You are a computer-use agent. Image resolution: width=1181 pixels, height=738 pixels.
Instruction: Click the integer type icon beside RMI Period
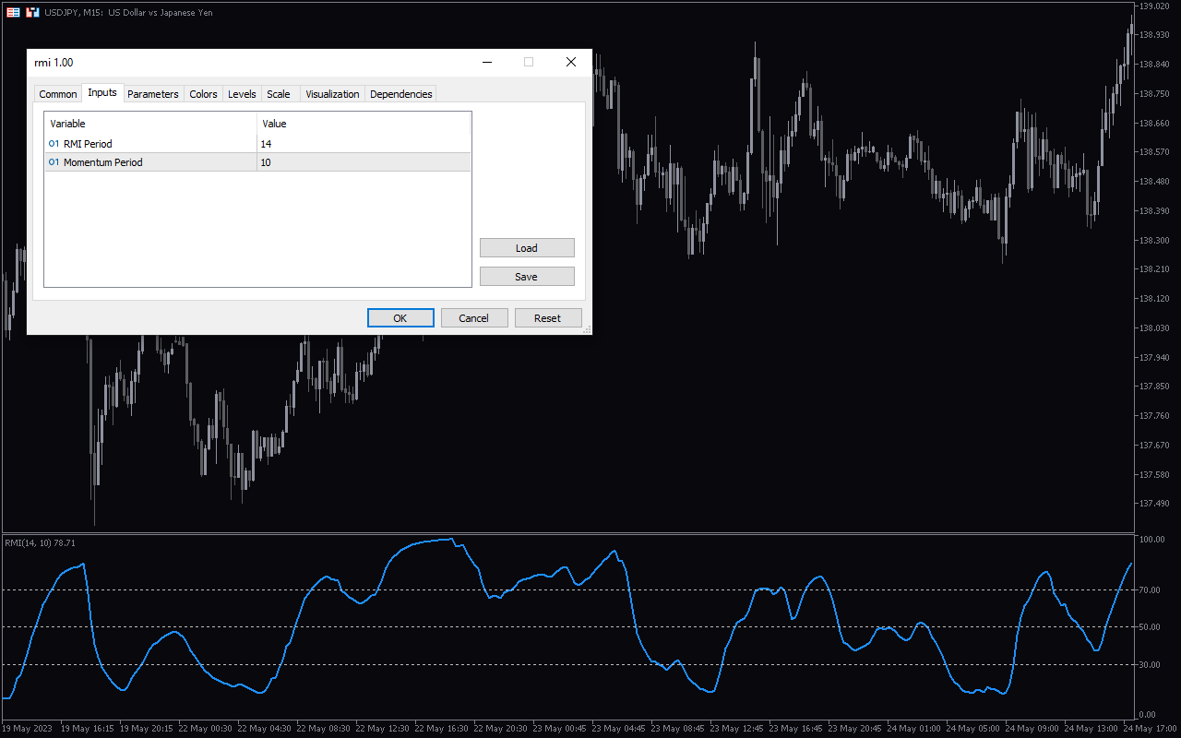(54, 144)
